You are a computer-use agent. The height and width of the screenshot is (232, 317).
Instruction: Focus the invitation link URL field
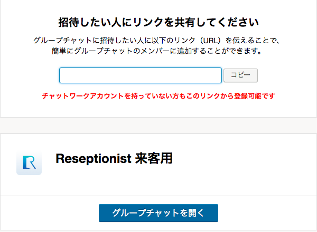(140, 75)
